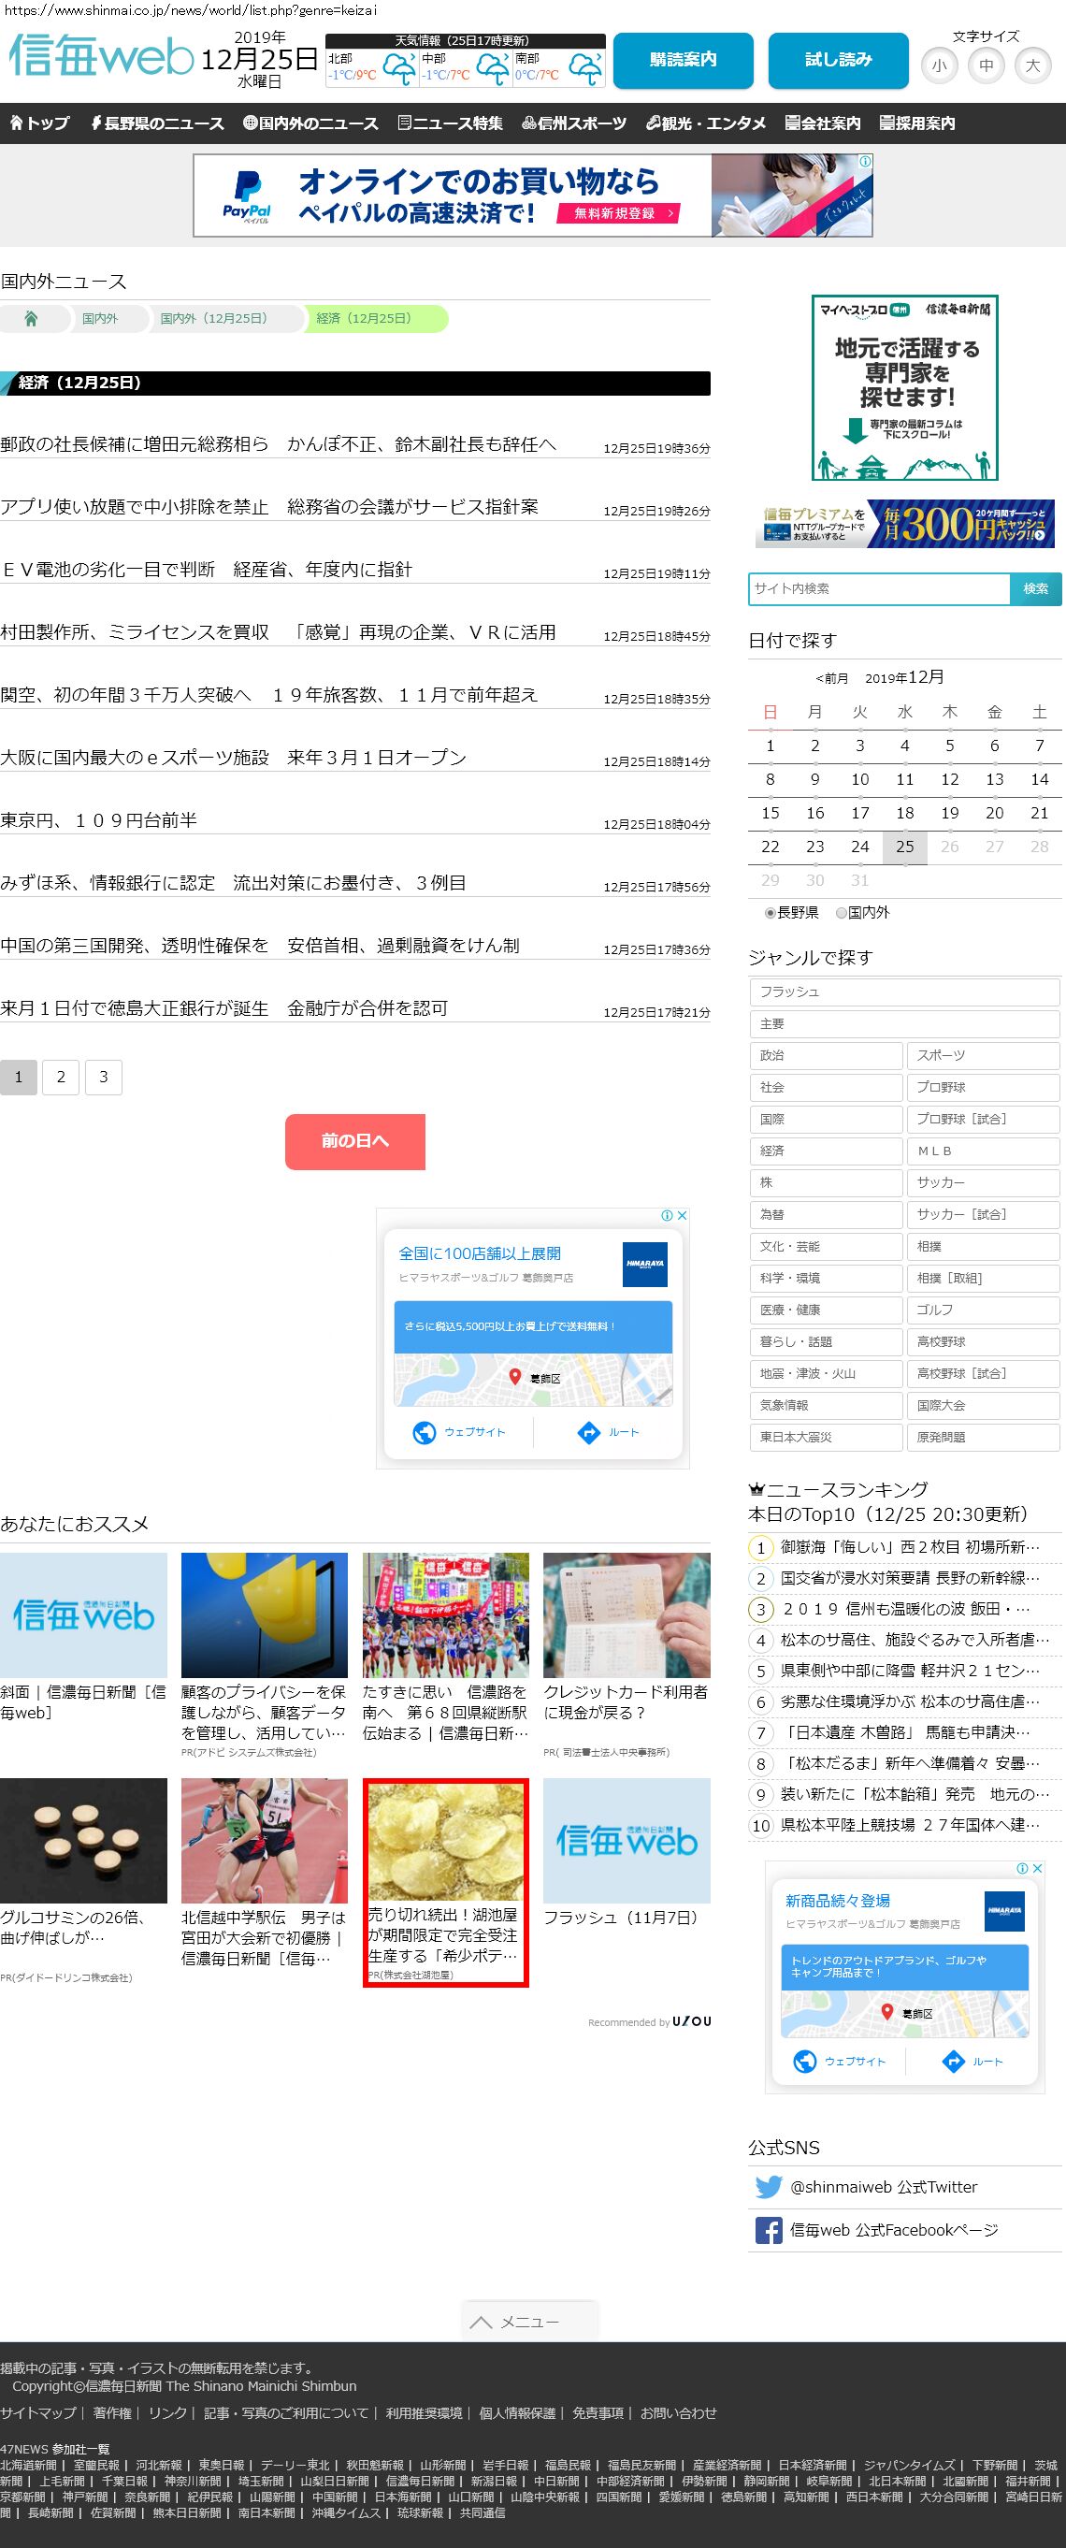This screenshot has height=2548, width=1066.
Task: Expand the bottom メニュー chevron
Action: click(x=482, y=2322)
